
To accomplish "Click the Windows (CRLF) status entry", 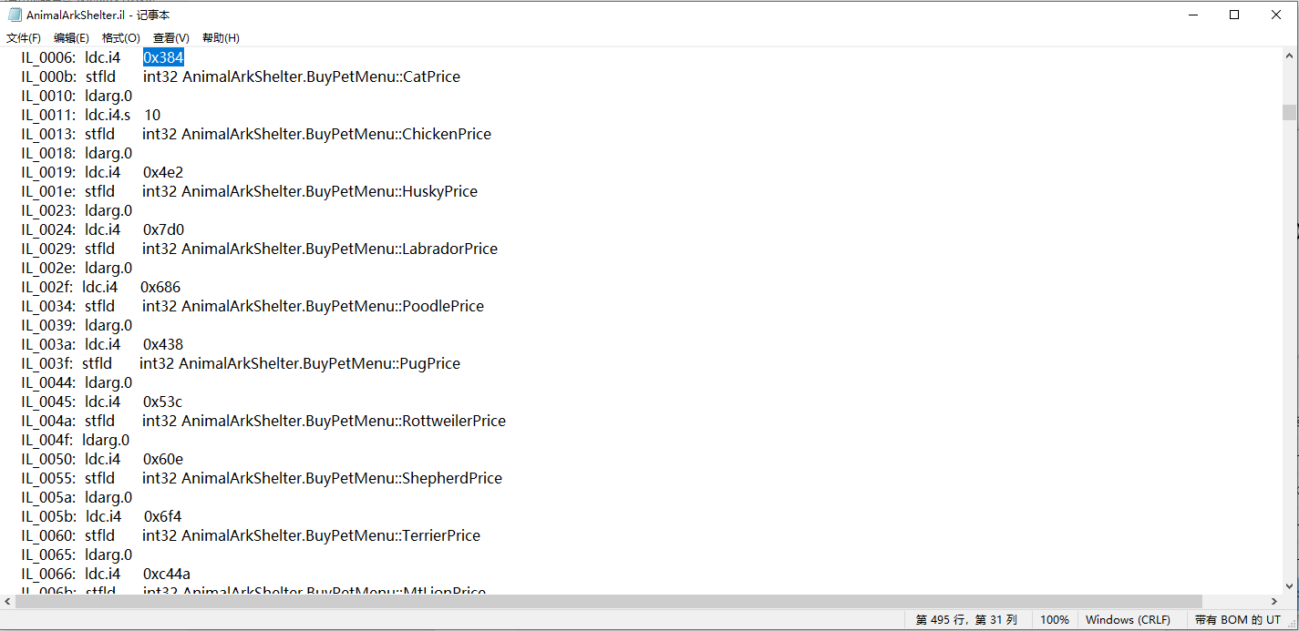I will pyautogui.click(x=1128, y=620).
